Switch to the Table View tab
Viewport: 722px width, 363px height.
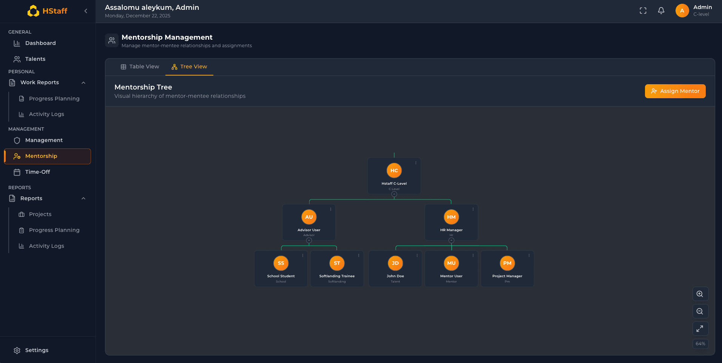pos(140,67)
